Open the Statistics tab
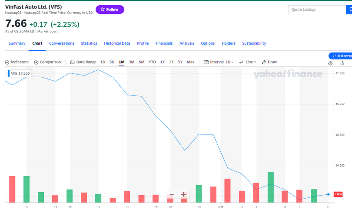The image size is (352, 209). 89,43
